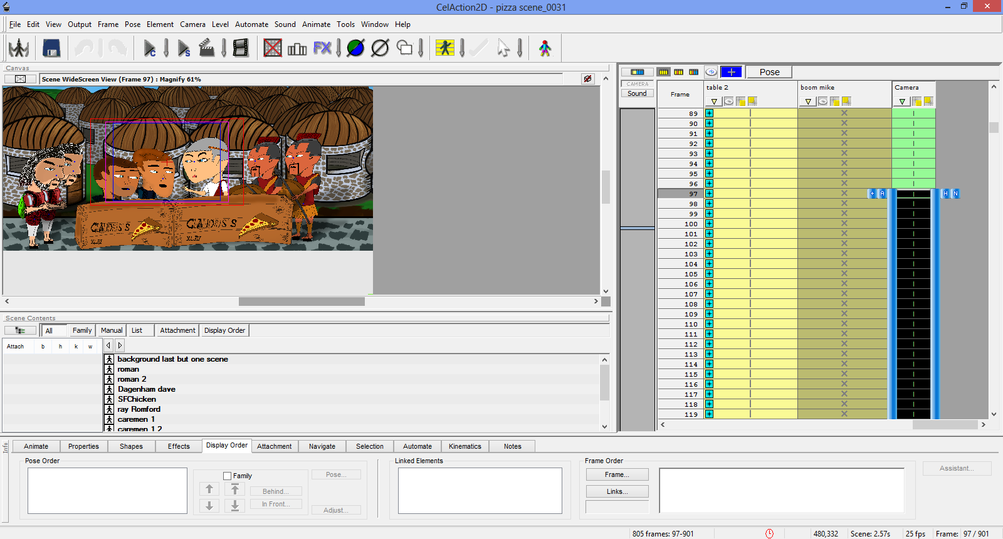Click the yellow walking figure toolbar icon

pyautogui.click(x=445, y=48)
